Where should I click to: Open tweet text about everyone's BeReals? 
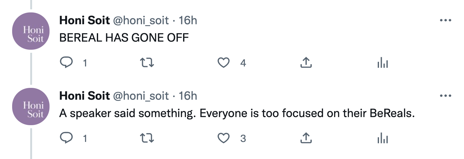[237, 113]
